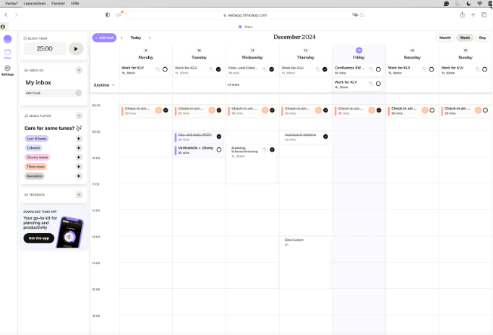Go to the next week arrow
This screenshot has width=493, height=335.
pos(150,38)
